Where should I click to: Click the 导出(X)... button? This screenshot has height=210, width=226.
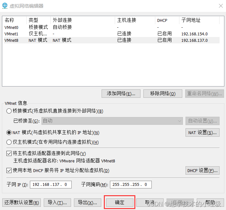[x=87, y=203]
